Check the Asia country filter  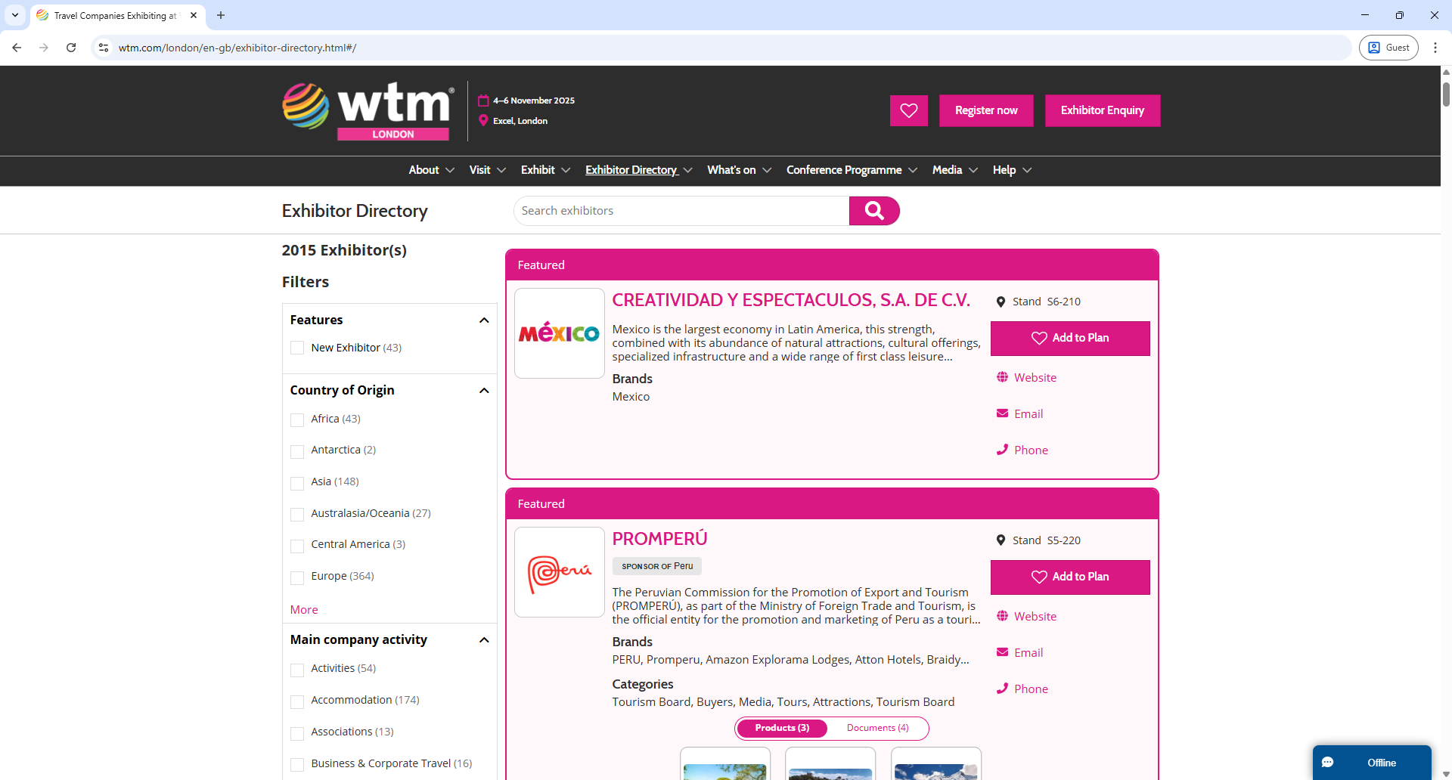coord(298,483)
